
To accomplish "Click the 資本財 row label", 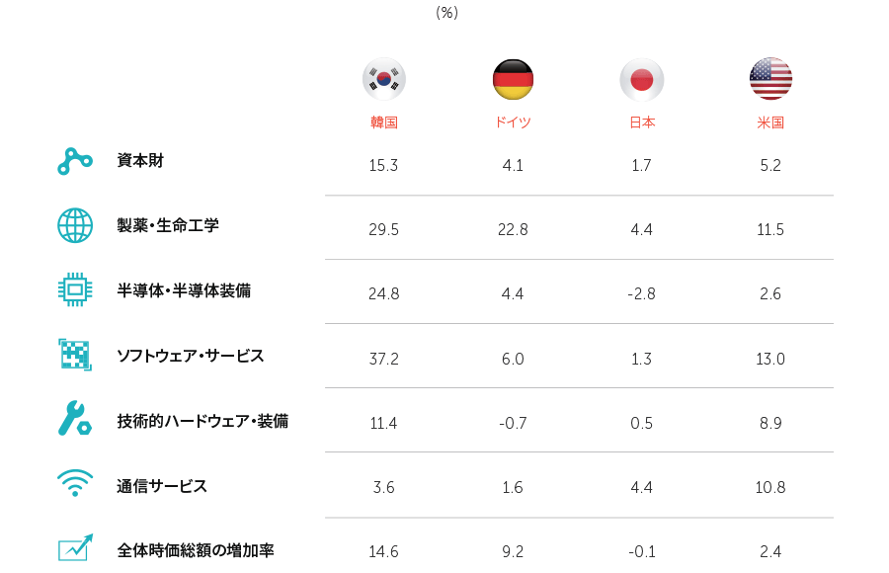I will 140,161.
